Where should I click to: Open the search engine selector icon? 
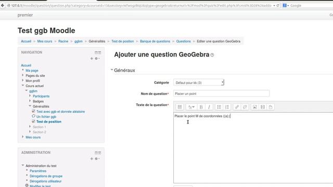(x=286, y=6)
